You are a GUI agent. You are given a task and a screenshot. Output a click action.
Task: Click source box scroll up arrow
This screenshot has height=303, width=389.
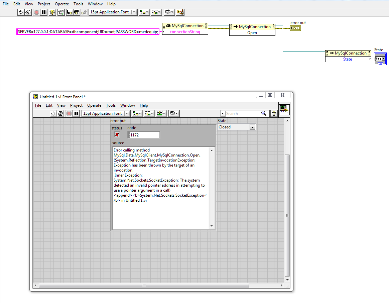[212, 150]
